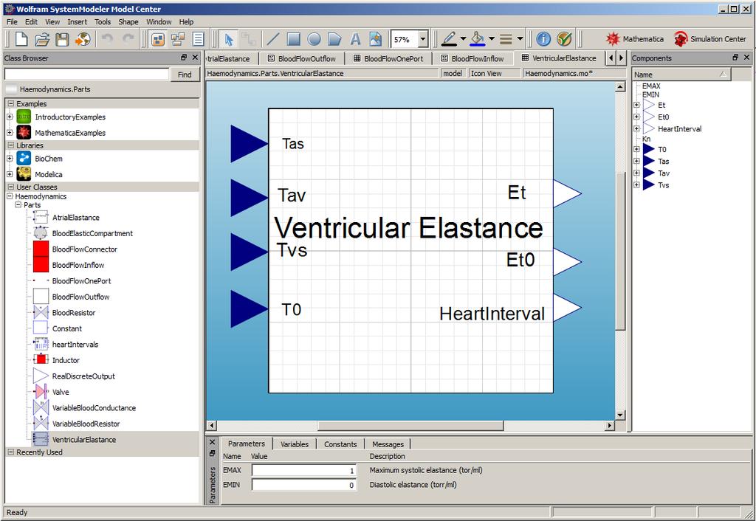Switch to Modelica Text View mode
This screenshot has height=521, width=756.
(x=198, y=39)
